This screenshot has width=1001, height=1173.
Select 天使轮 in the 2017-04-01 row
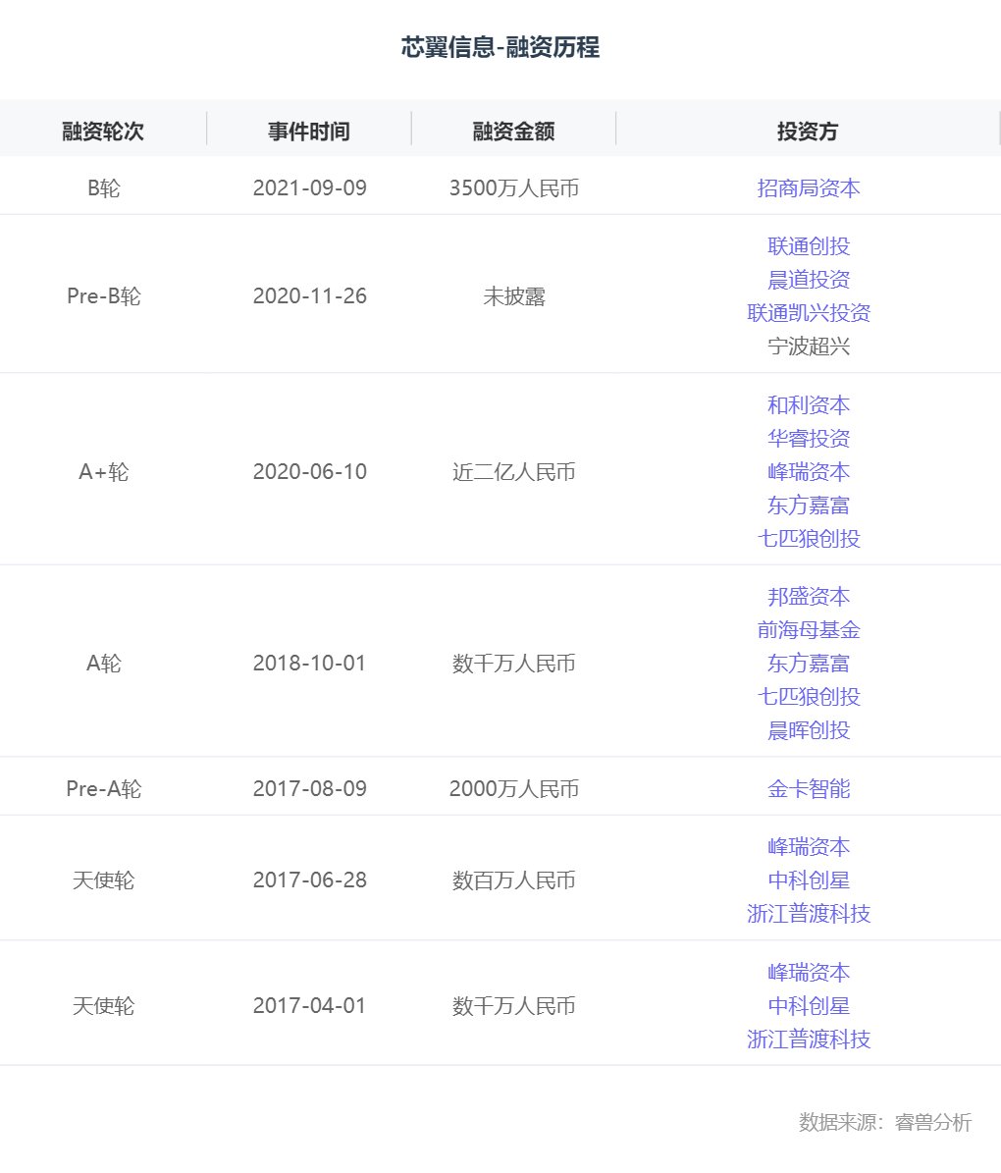click(x=103, y=1005)
